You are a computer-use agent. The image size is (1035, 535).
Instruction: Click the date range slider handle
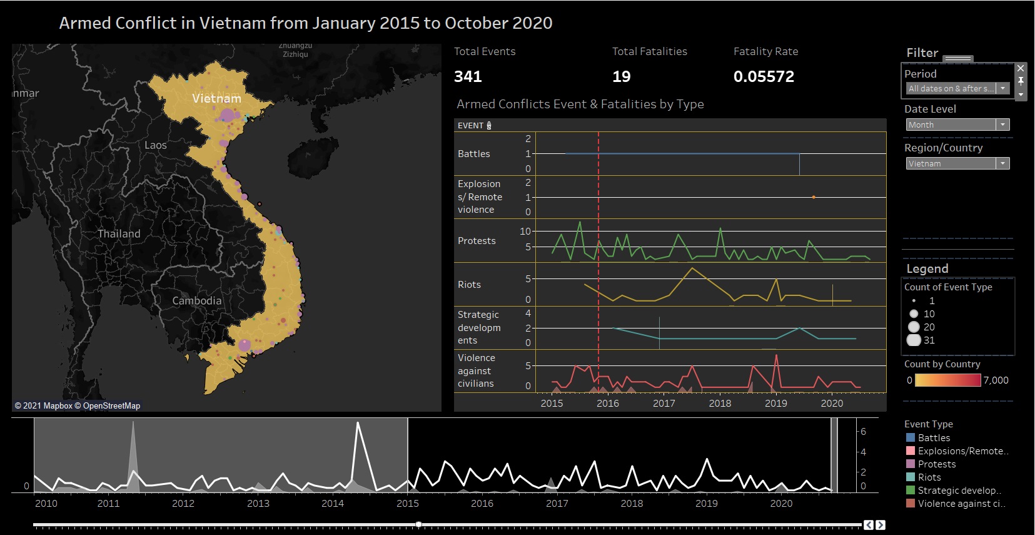point(418,524)
